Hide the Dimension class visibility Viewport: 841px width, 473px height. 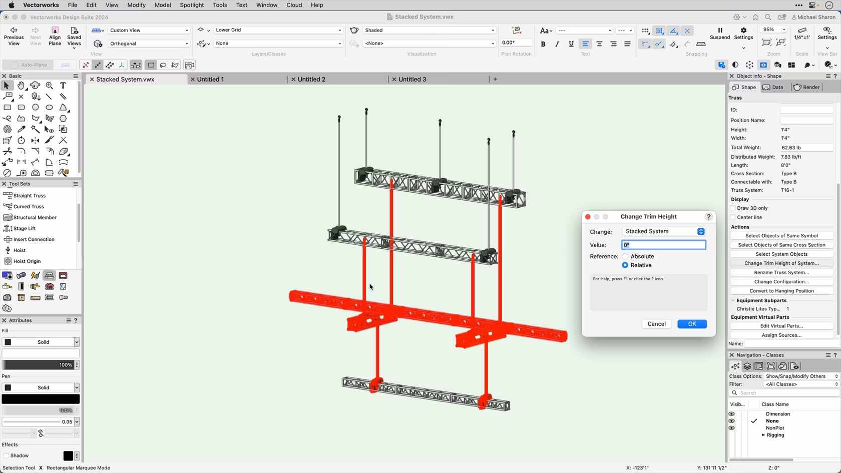pos(731,414)
